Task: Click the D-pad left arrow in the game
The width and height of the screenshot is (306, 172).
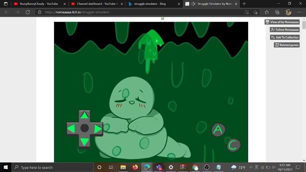Action: point(71,129)
